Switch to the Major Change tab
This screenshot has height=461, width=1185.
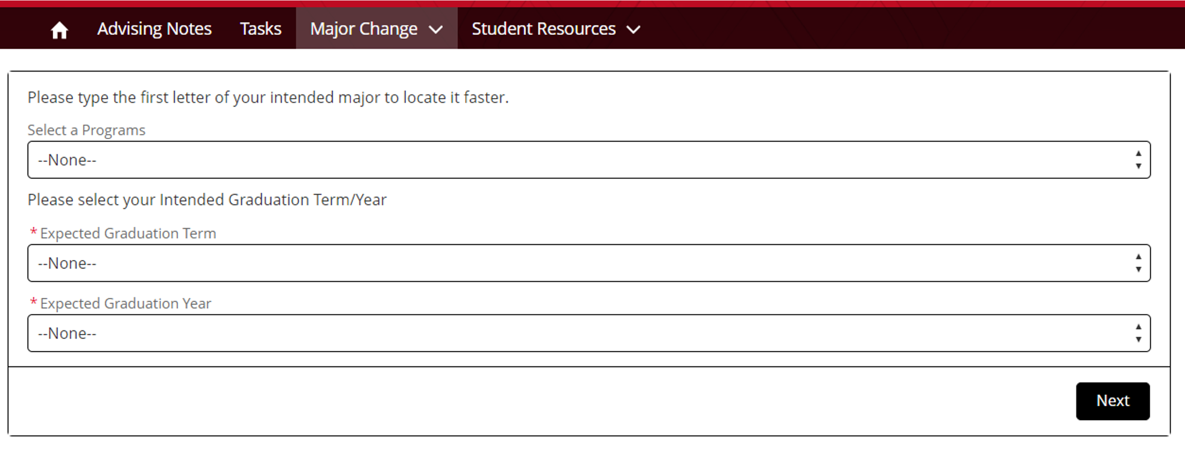364,28
